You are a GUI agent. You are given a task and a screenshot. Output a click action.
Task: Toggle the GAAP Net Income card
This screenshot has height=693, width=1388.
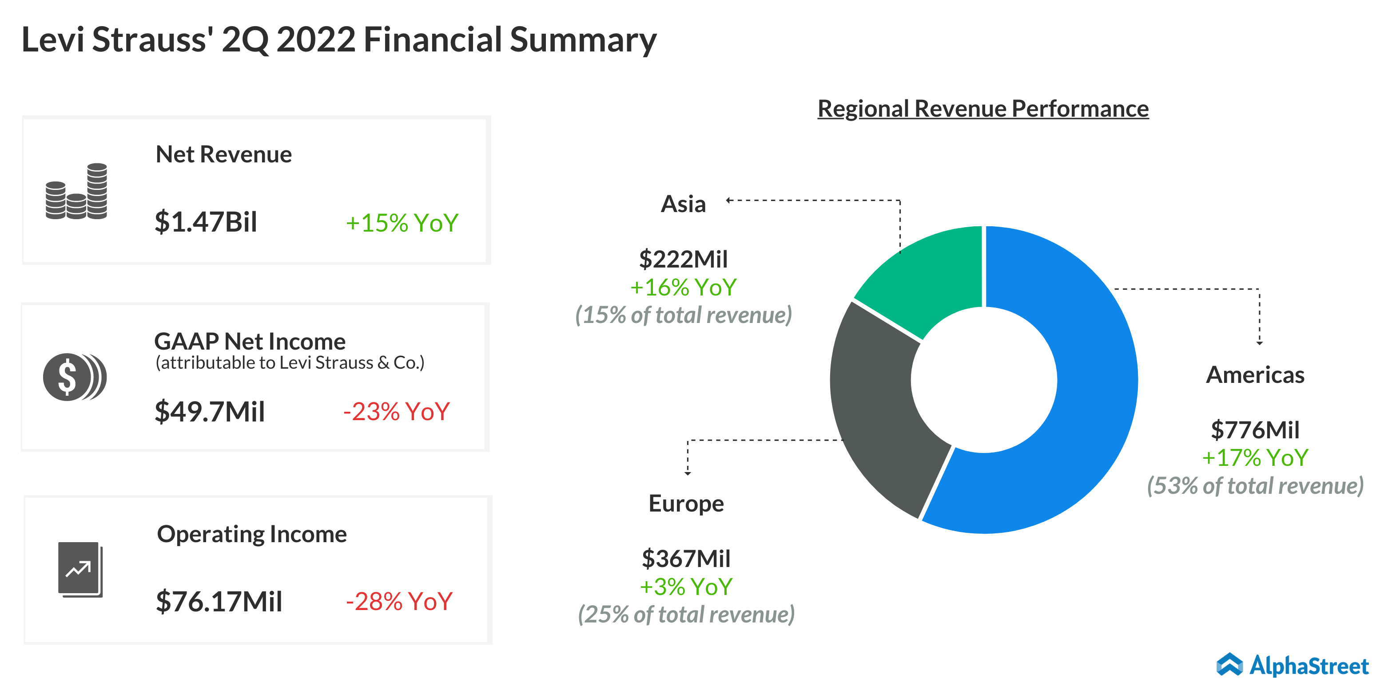(x=256, y=377)
